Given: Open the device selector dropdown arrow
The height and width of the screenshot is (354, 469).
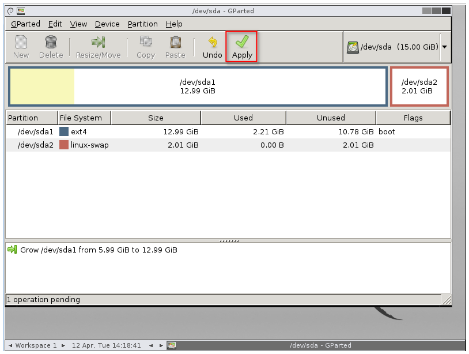Looking at the screenshot, I should click(x=445, y=47).
